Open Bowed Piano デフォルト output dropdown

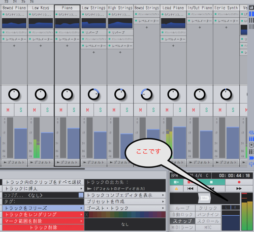[x=14, y=162]
